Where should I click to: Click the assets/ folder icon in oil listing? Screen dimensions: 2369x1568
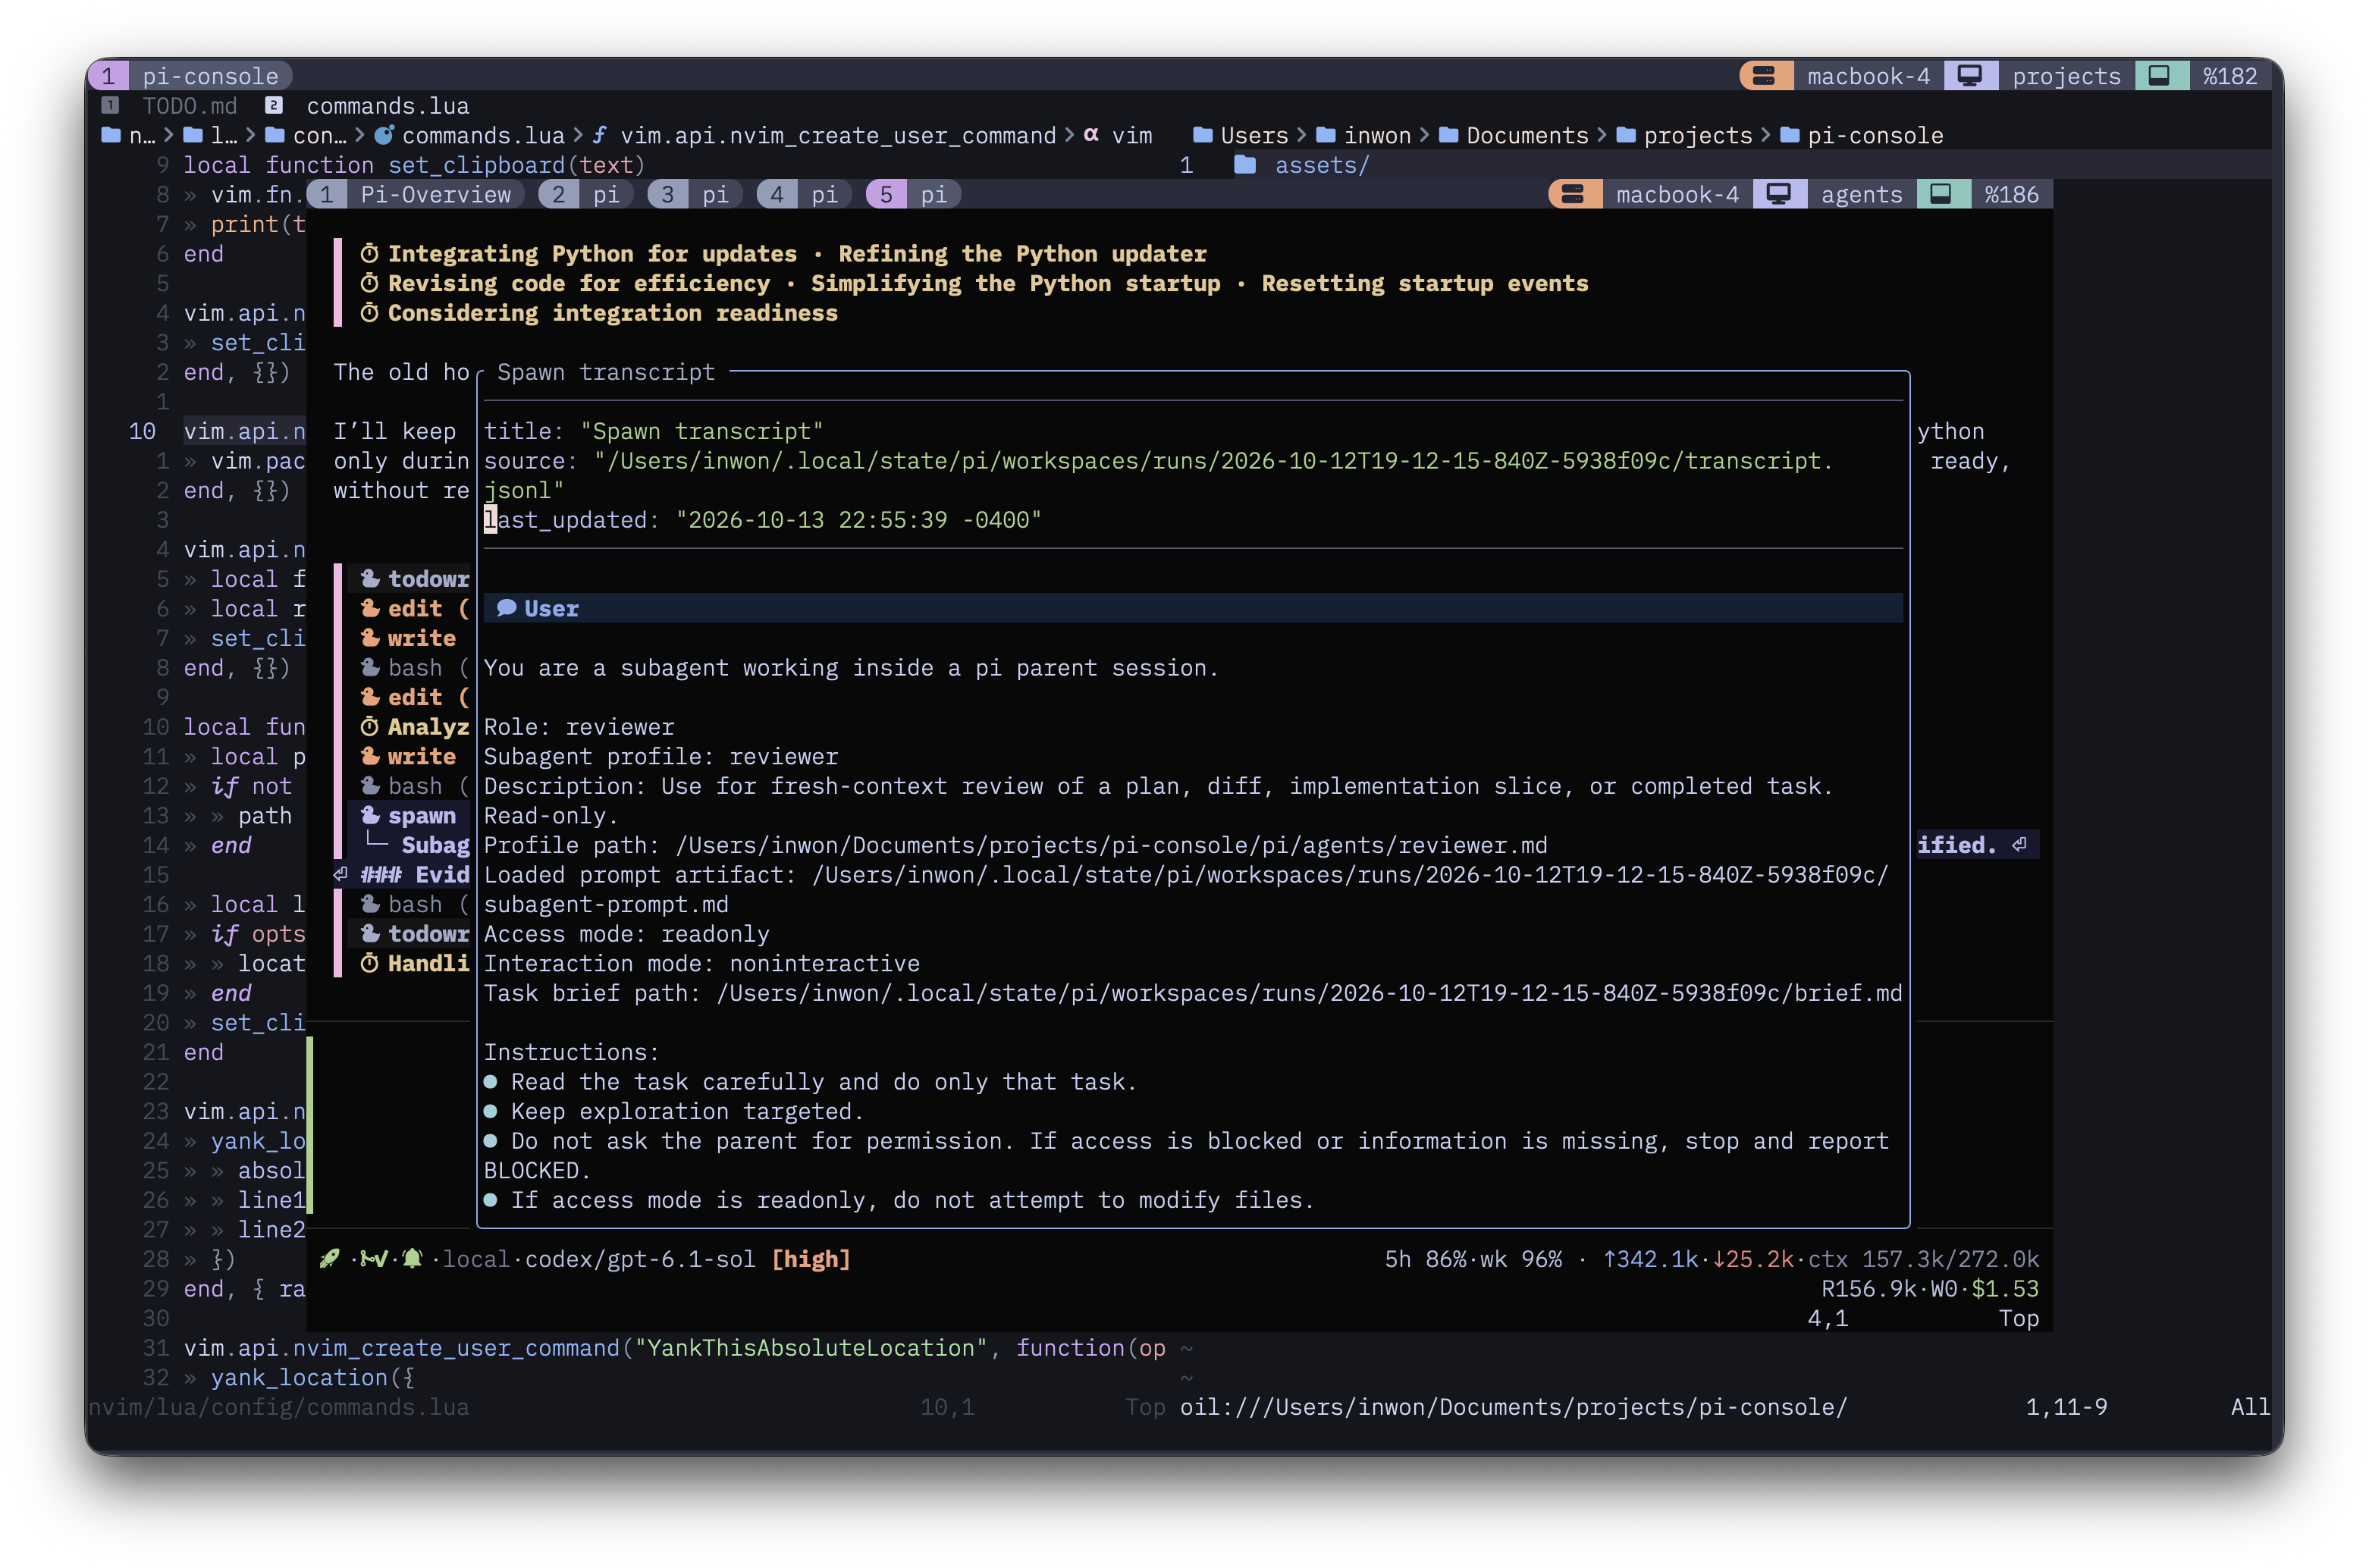coord(1245,164)
